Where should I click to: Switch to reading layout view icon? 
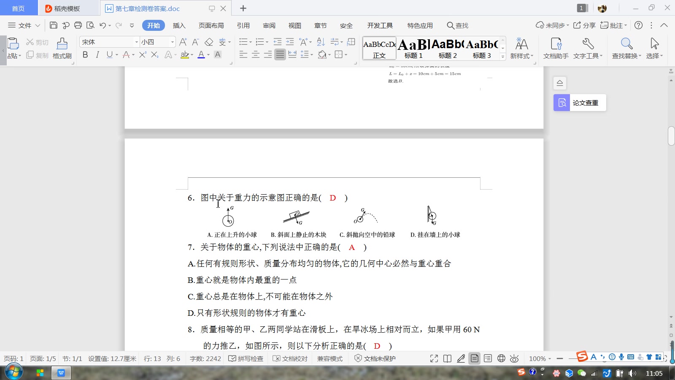click(x=448, y=358)
